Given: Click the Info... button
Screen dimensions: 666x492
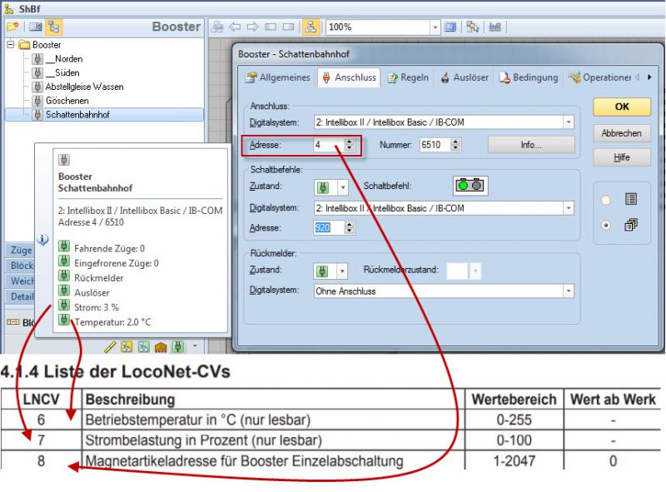Looking at the screenshot, I should tap(530, 144).
